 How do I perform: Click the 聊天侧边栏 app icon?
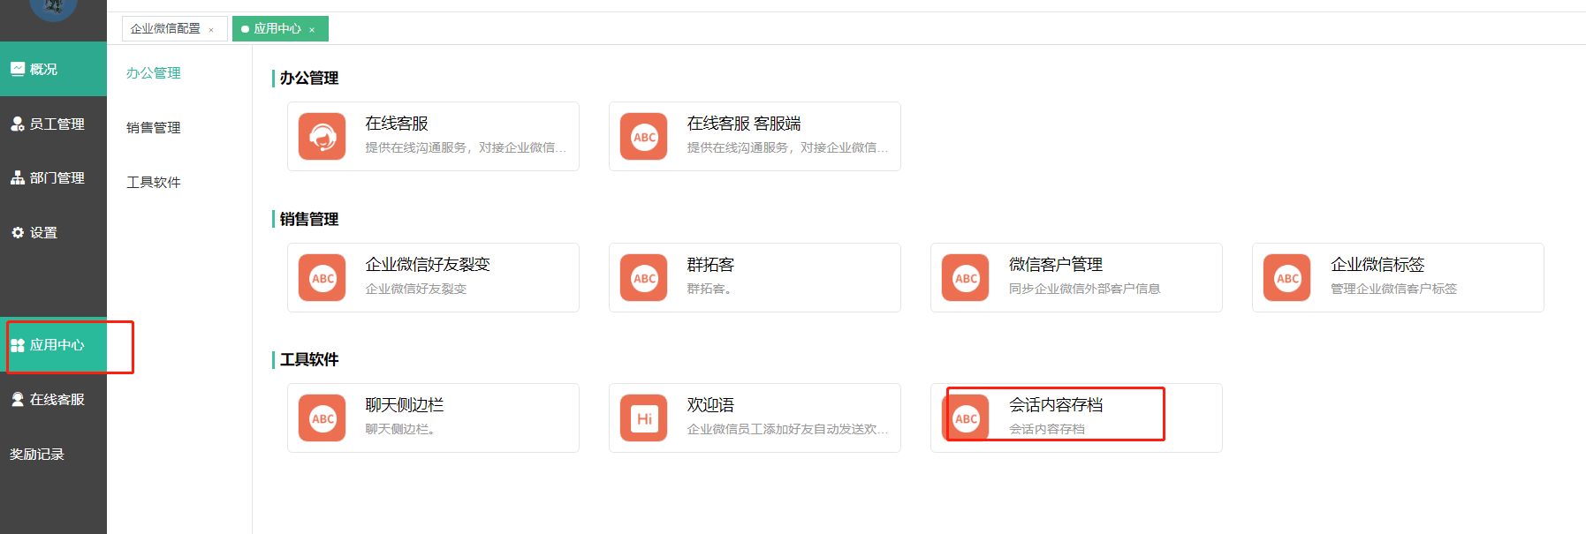click(322, 418)
